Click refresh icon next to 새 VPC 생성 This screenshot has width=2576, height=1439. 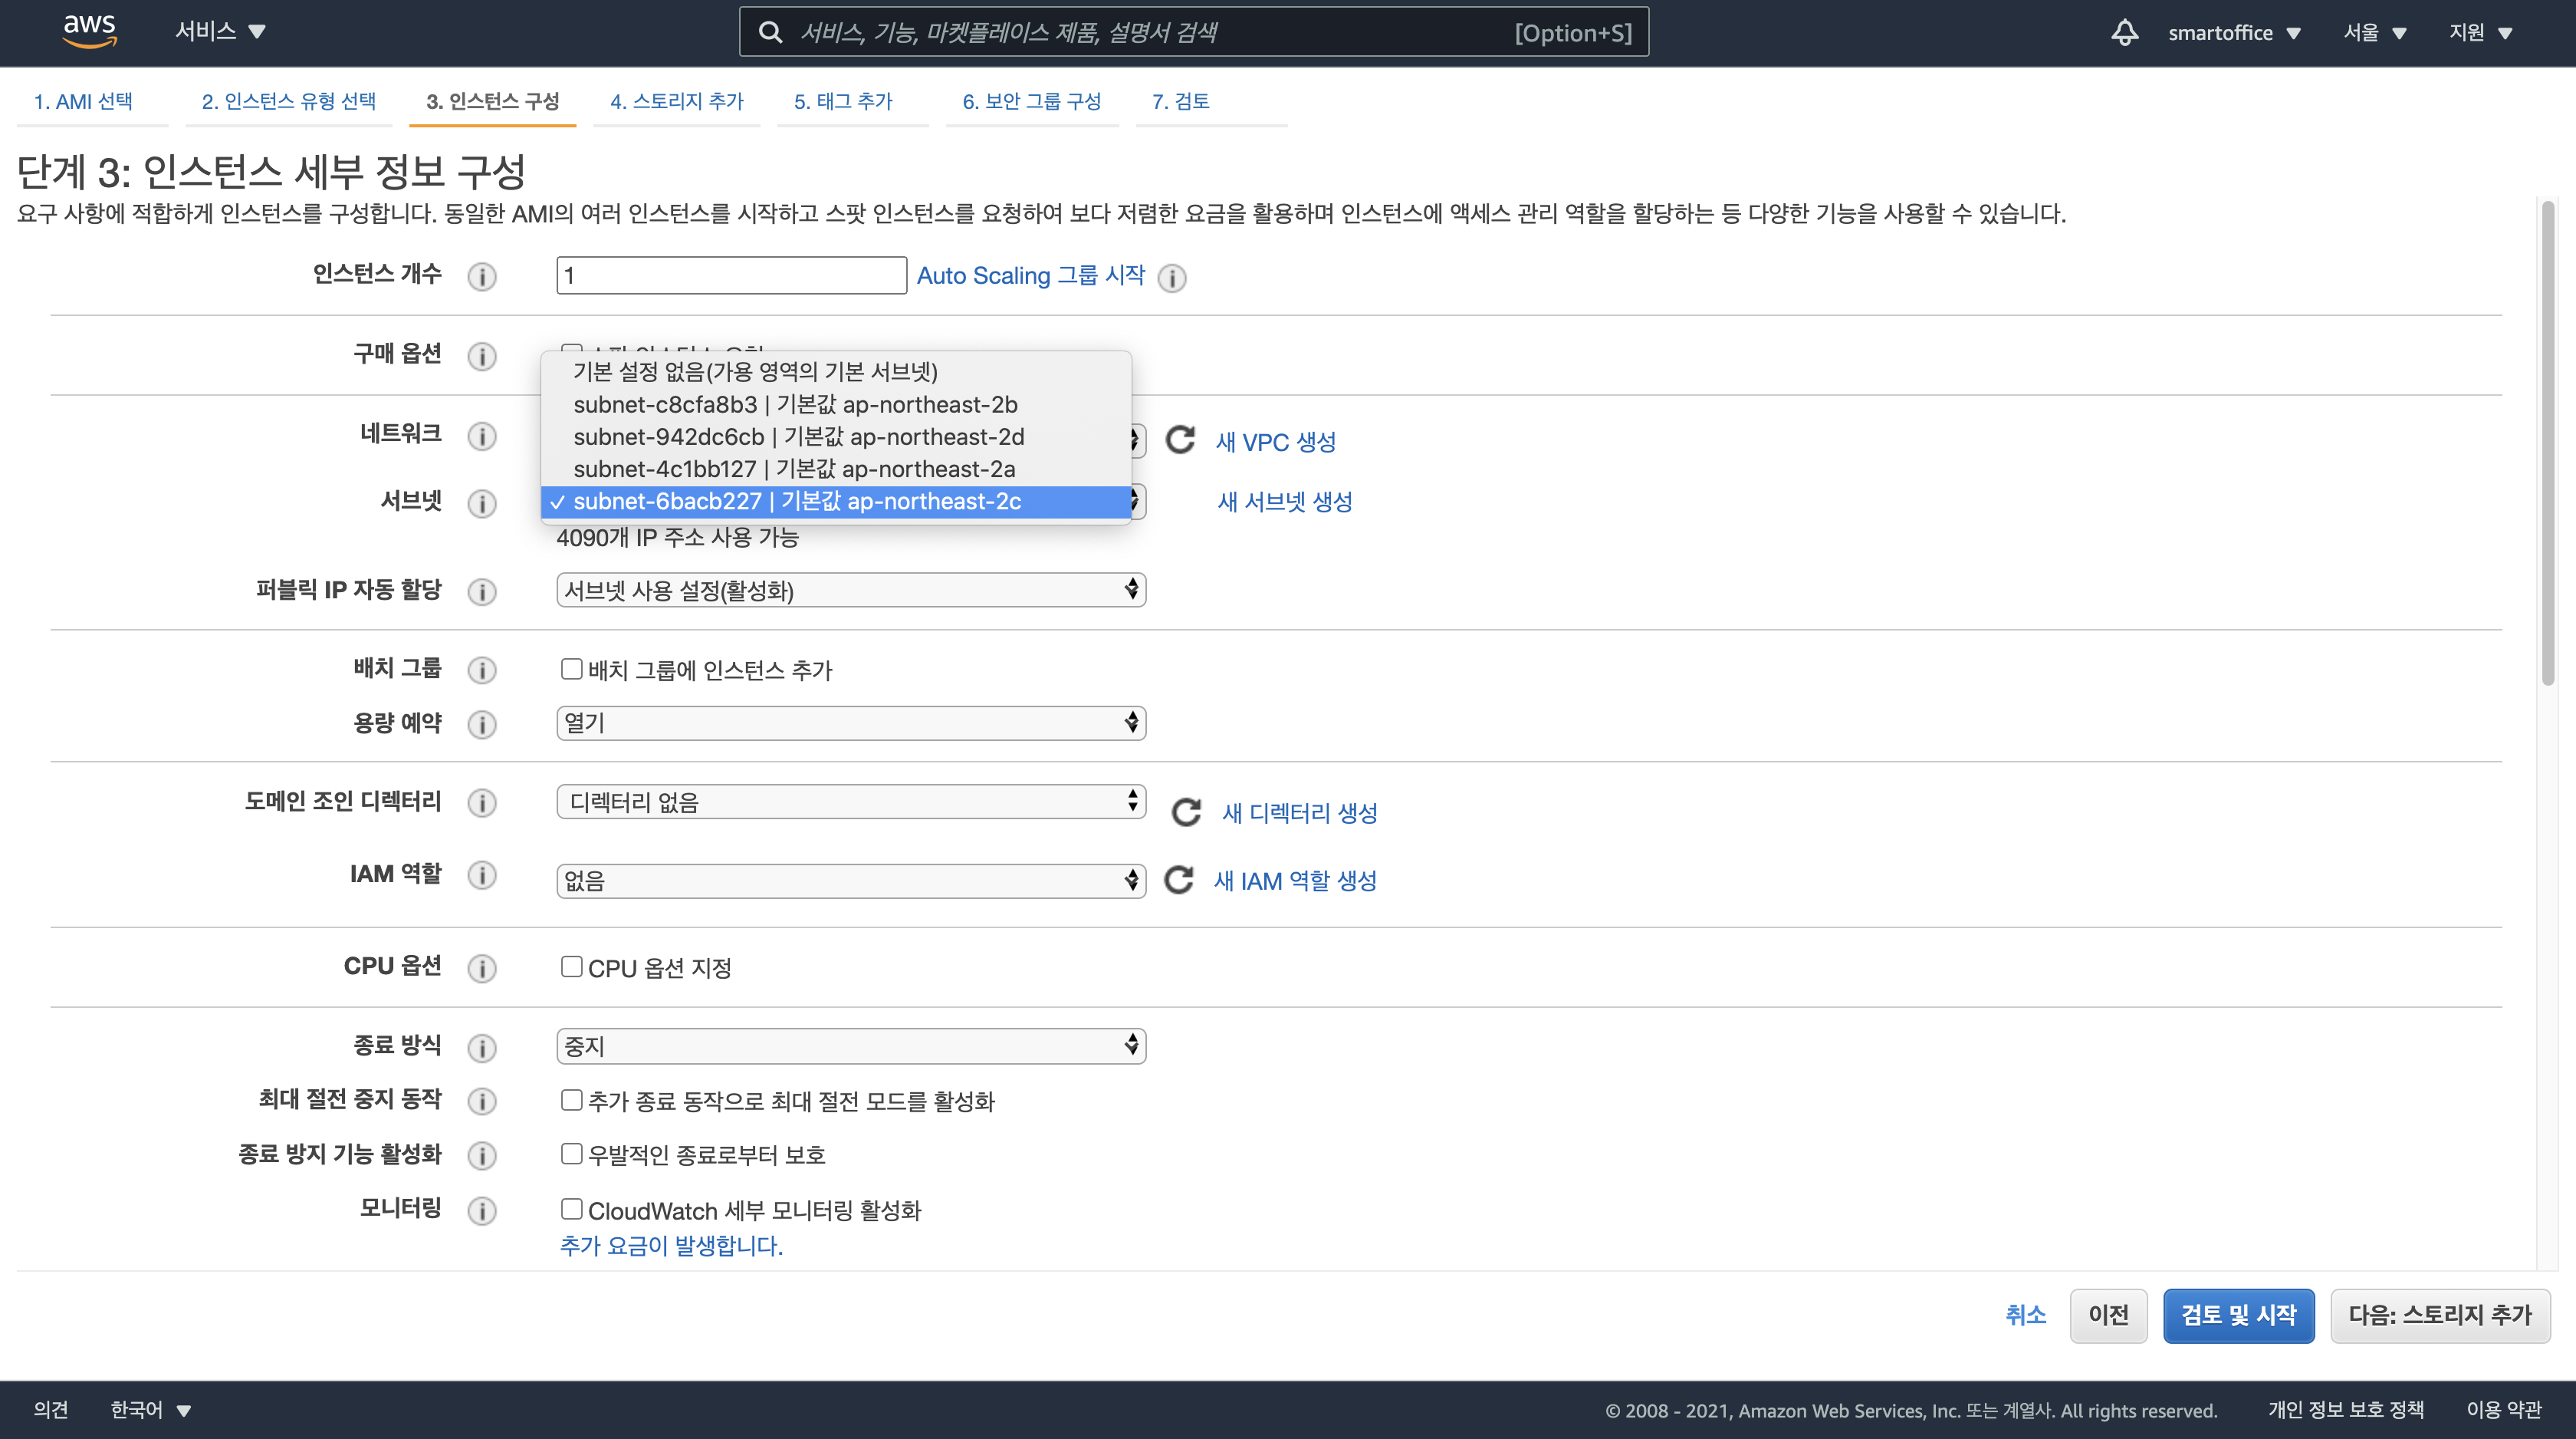(x=1181, y=440)
